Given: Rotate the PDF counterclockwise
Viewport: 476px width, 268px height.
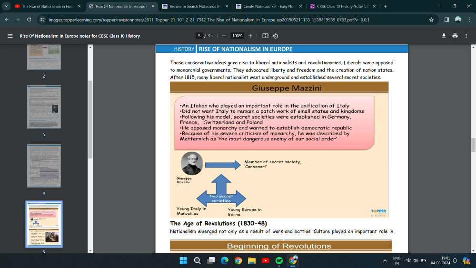Looking at the screenshot, I should pos(275,36).
